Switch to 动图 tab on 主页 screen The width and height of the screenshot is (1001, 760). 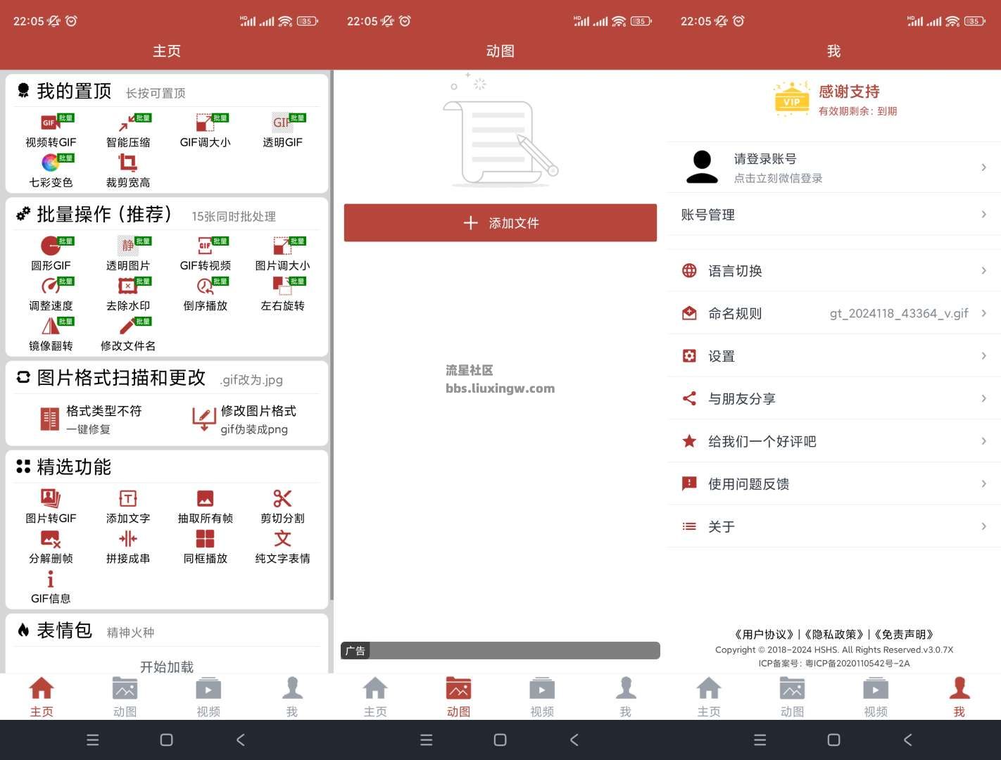click(125, 697)
